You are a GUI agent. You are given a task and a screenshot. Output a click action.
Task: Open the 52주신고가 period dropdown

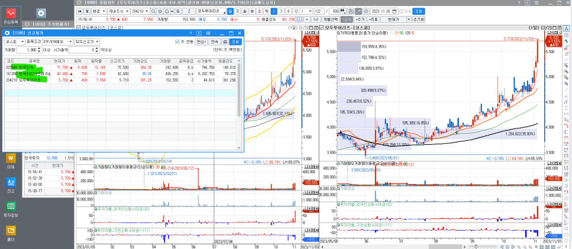coord(87,42)
